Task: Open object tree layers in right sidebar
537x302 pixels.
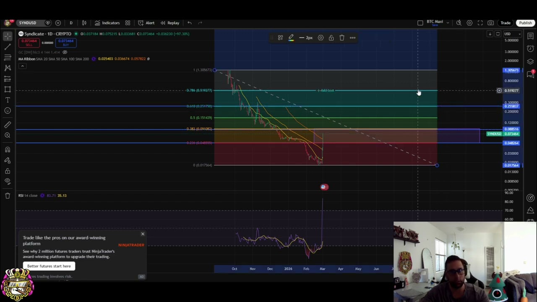Action: pyautogui.click(x=530, y=61)
